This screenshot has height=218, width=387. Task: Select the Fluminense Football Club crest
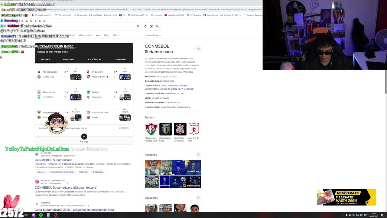(151, 129)
